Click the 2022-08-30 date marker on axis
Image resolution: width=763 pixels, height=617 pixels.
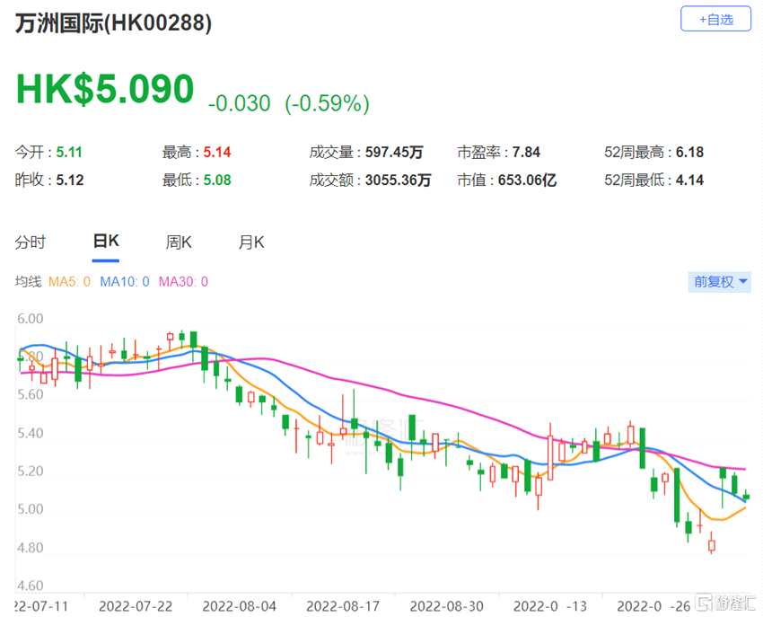(447, 606)
